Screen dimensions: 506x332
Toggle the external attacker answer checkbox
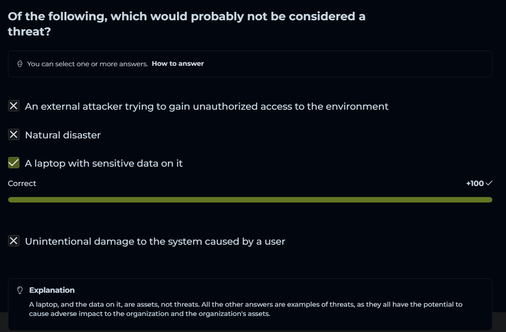tap(14, 106)
